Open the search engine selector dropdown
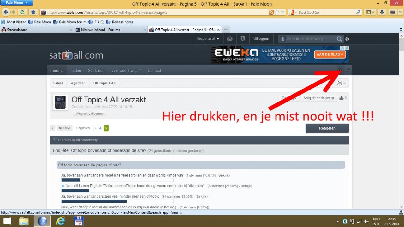404x227 pixels. (292, 12)
